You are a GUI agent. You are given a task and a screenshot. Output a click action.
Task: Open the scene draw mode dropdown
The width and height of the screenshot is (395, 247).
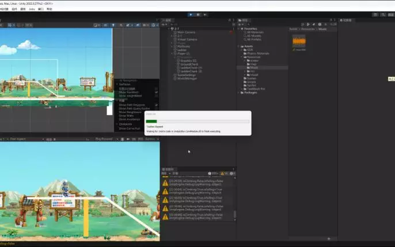tap(97, 25)
